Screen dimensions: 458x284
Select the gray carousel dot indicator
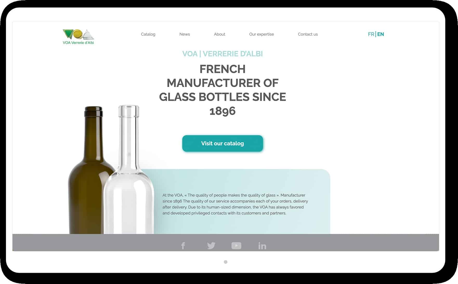[226, 262]
